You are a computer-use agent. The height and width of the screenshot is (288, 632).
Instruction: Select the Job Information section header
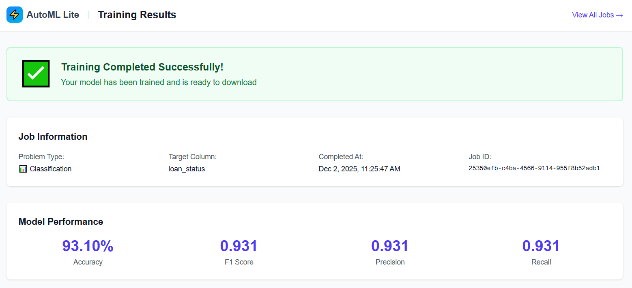[53, 137]
